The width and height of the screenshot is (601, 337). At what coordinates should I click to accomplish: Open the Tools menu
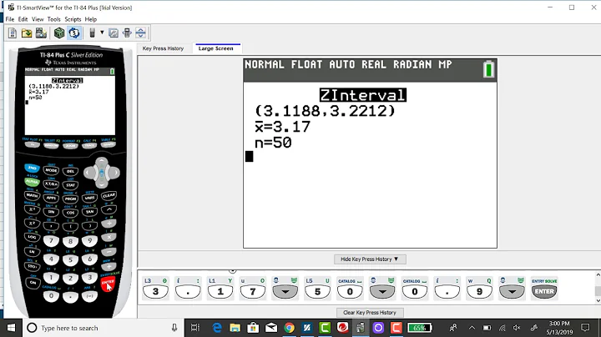coord(53,19)
